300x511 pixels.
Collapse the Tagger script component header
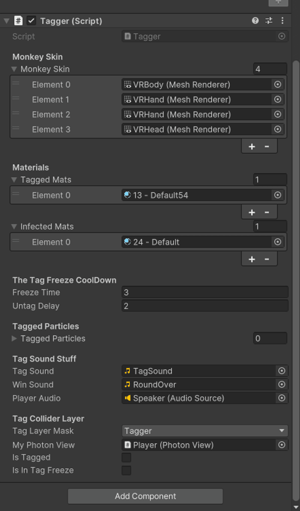point(7,21)
